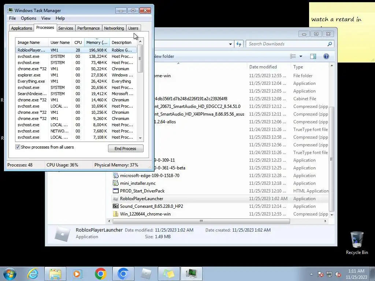
Task: Select svchost.exe using 138,224 K memory
Action: 76,56
